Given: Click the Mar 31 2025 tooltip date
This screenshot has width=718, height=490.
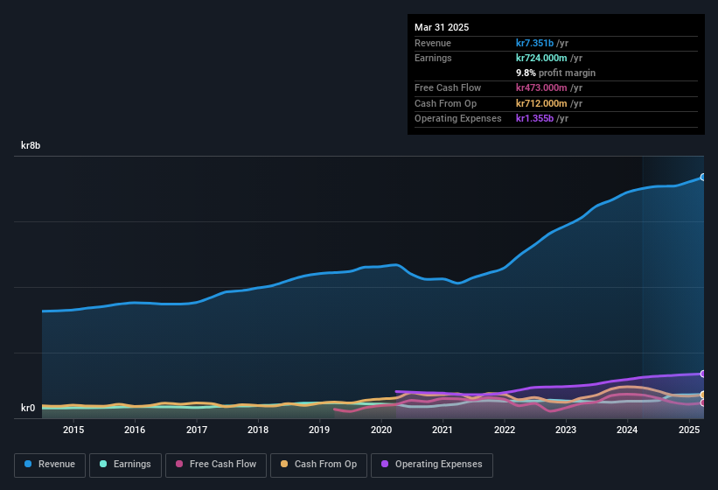Looking at the screenshot, I should [x=442, y=27].
